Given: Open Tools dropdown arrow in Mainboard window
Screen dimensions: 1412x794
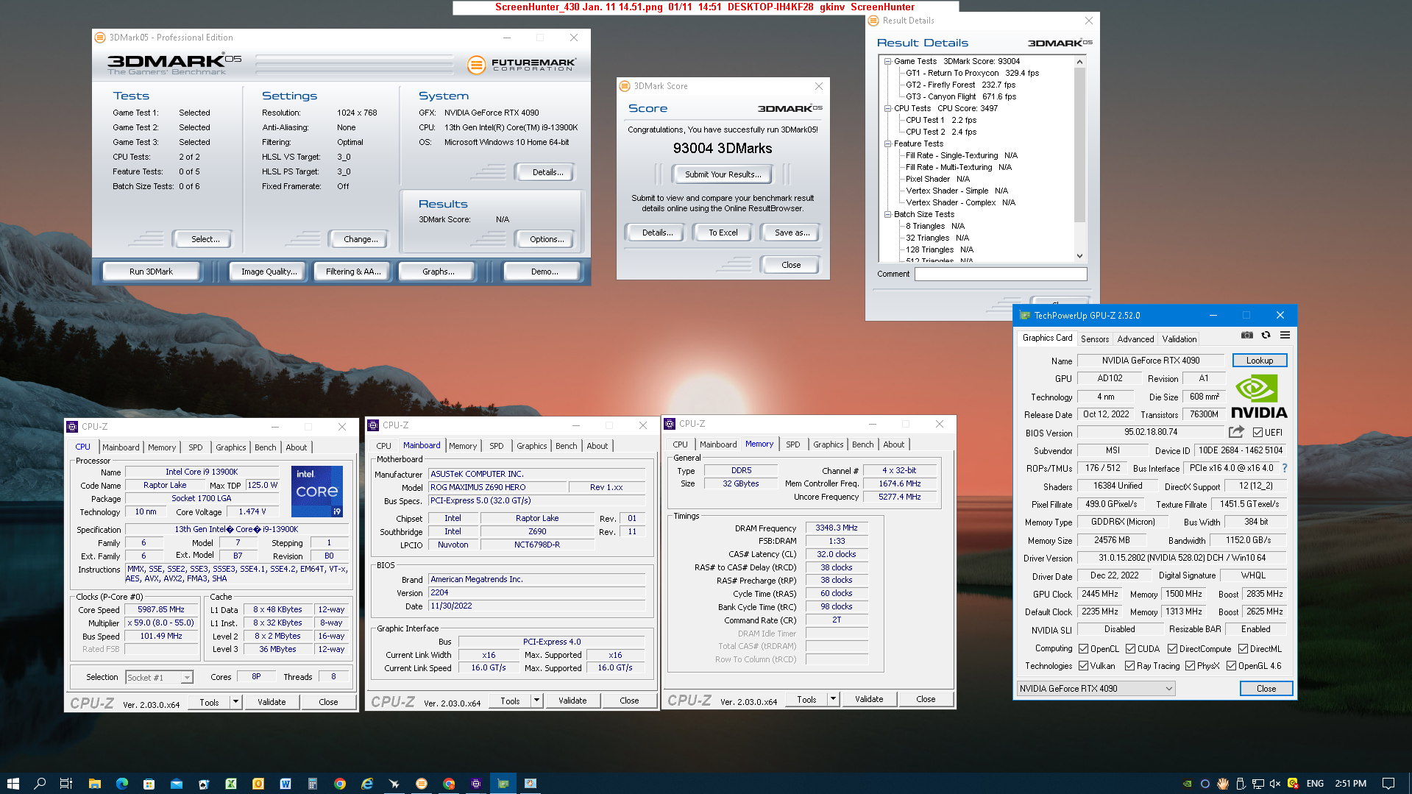Looking at the screenshot, I should point(536,701).
